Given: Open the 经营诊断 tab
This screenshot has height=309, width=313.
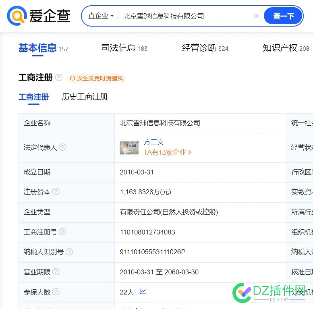Looking at the screenshot, I should 205,48.
